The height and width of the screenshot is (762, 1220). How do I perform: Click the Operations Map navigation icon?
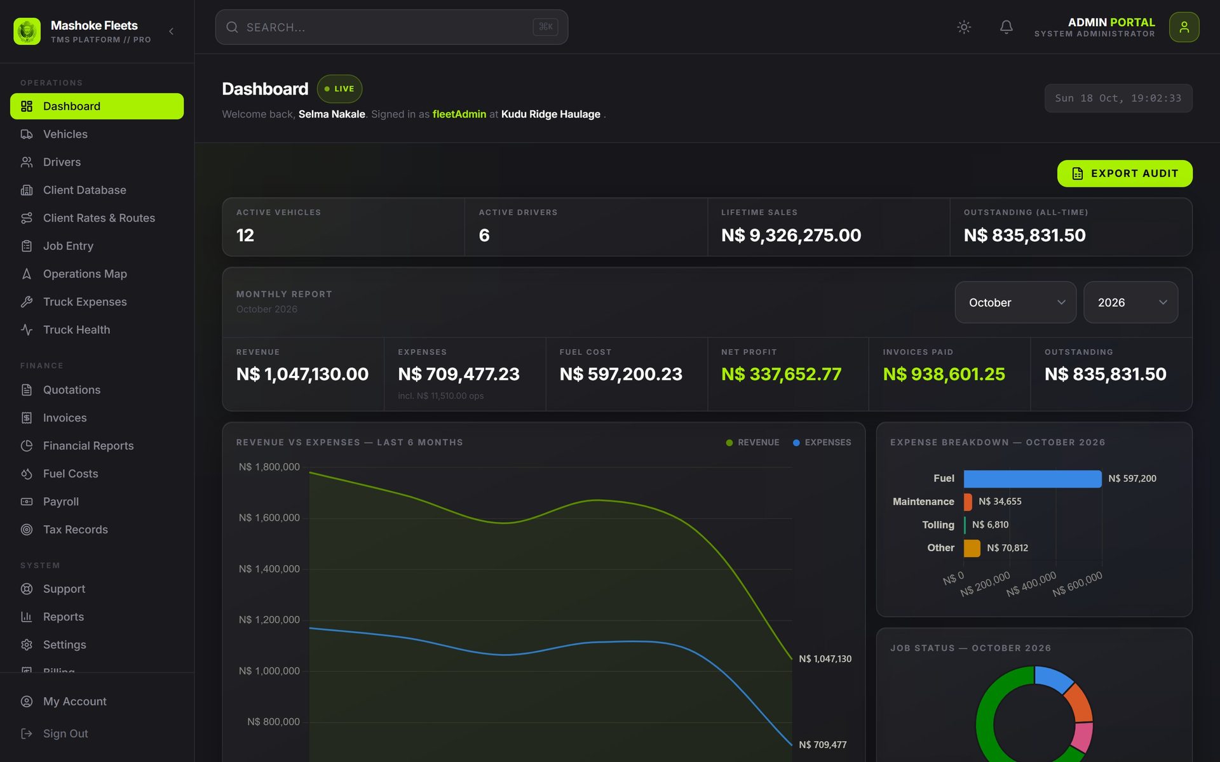(27, 274)
